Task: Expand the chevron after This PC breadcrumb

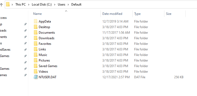Action: (29, 5)
